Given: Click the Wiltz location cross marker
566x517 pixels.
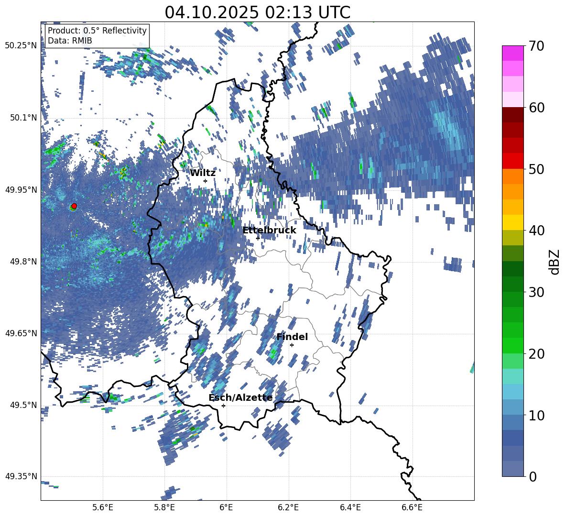Looking at the screenshot, I should [206, 181].
